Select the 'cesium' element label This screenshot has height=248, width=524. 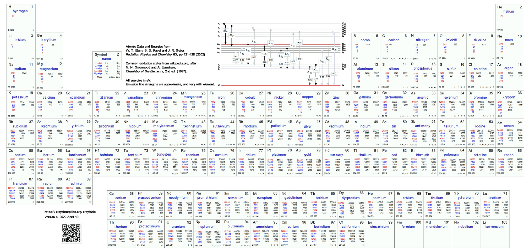[x=20, y=155]
